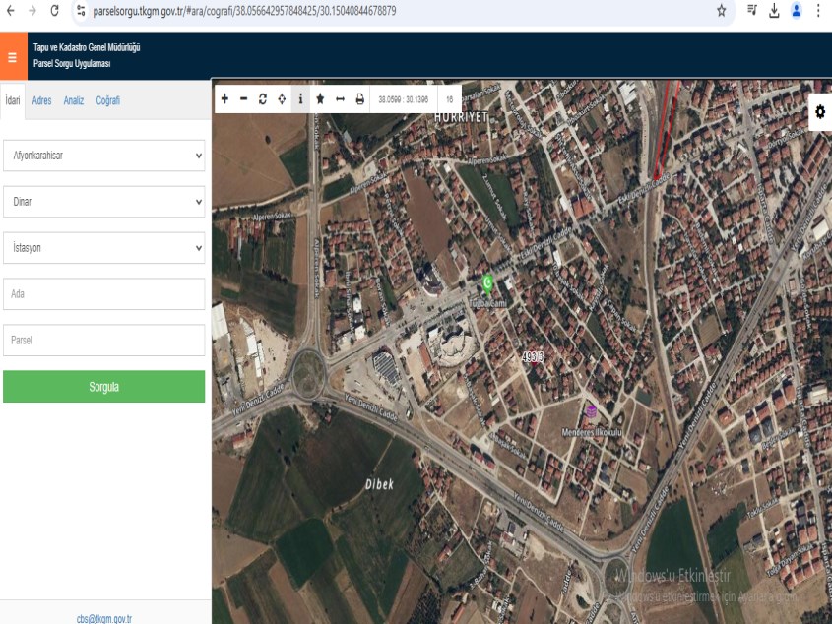Click the star favorites icon
832x624 pixels.
tap(320, 99)
